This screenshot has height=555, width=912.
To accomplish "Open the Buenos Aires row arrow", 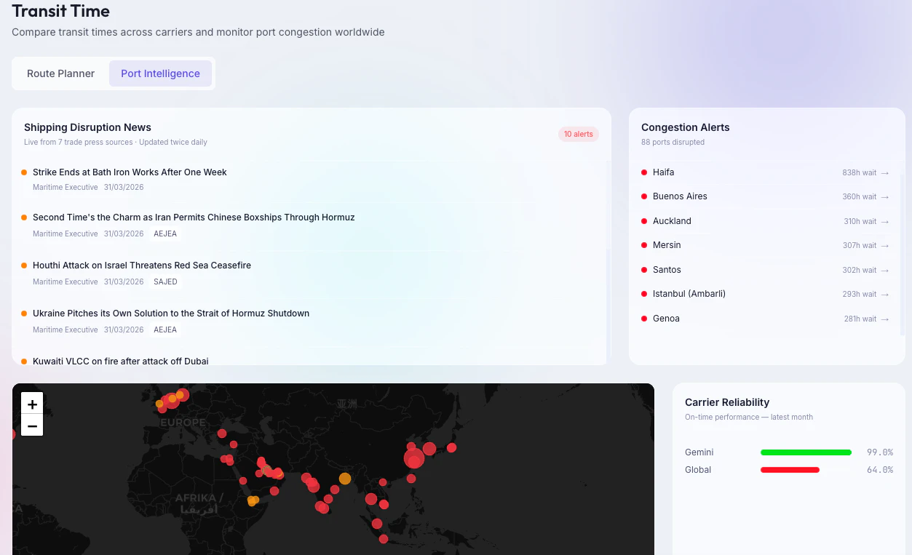I will click(x=885, y=197).
